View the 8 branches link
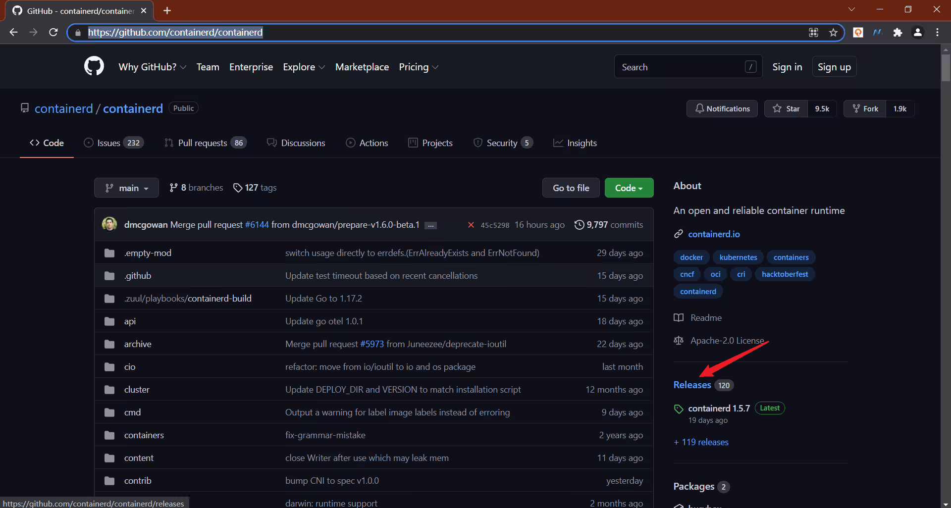This screenshot has height=508, width=951. click(196, 188)
